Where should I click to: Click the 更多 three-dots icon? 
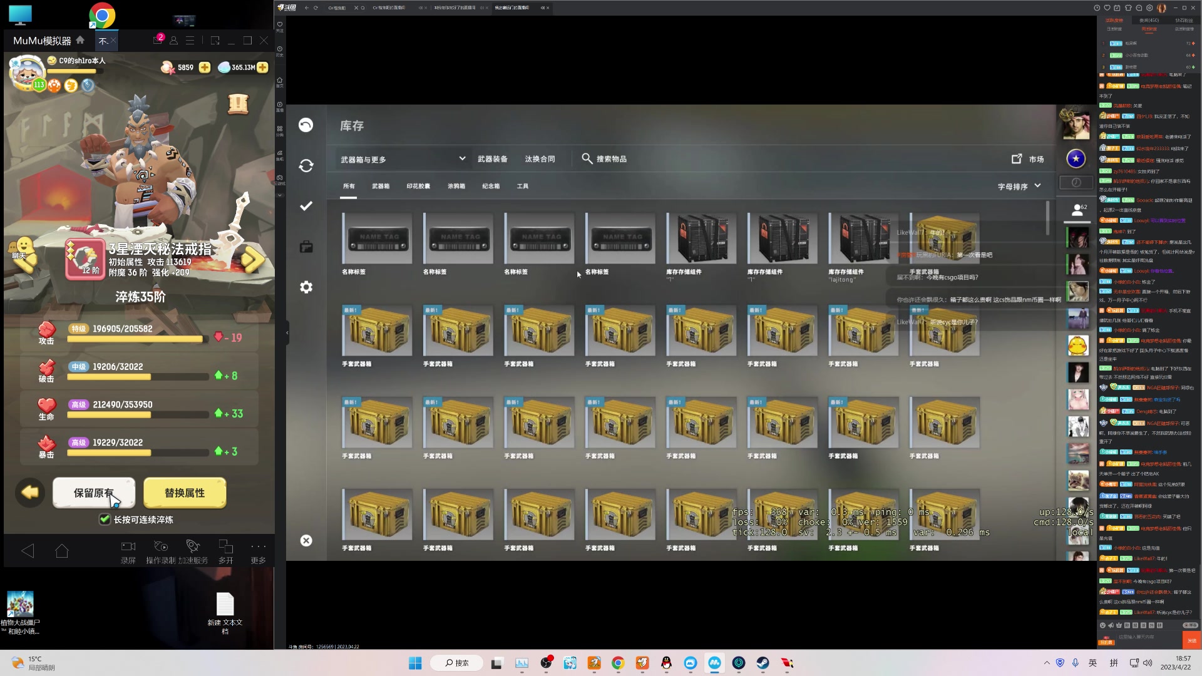259,551
